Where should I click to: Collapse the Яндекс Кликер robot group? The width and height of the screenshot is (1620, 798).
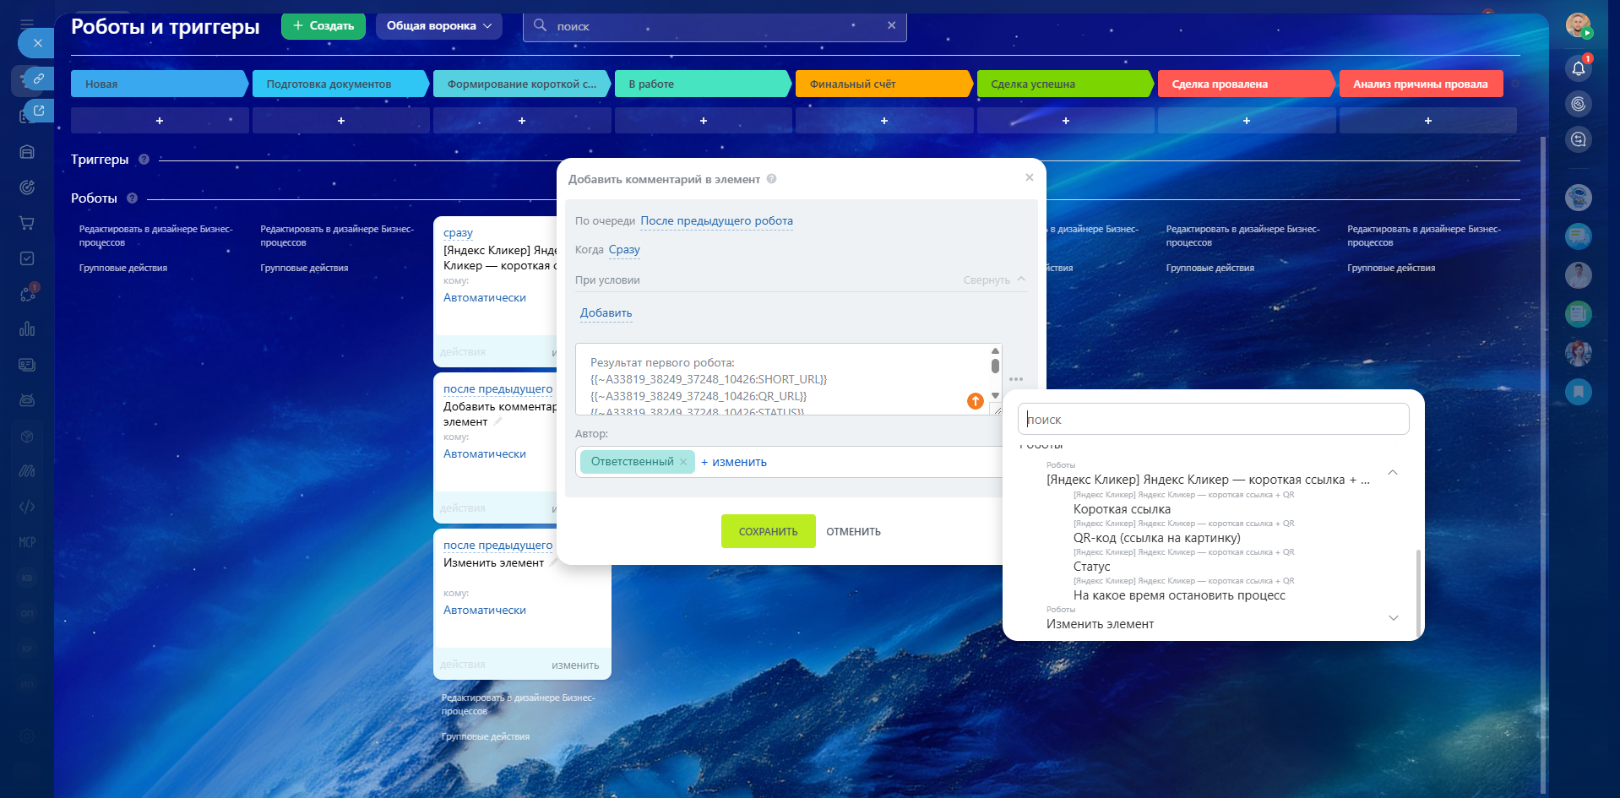coord(1393,473)
